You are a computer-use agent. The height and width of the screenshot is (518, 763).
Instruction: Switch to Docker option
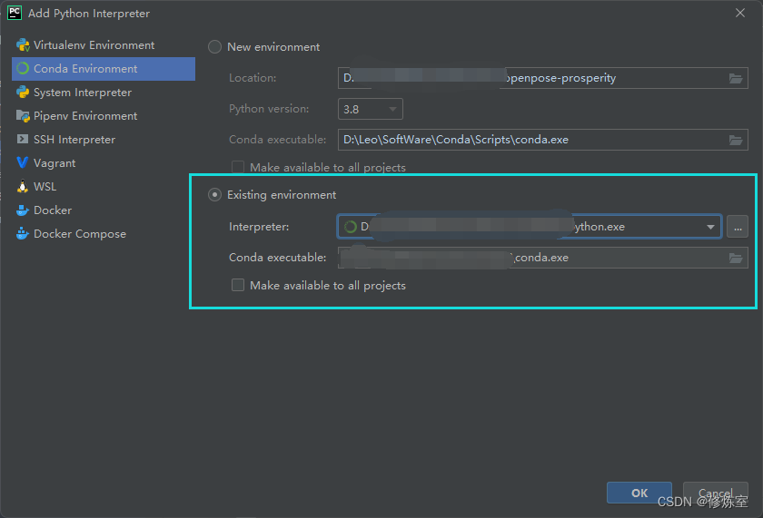coord(104,210)
